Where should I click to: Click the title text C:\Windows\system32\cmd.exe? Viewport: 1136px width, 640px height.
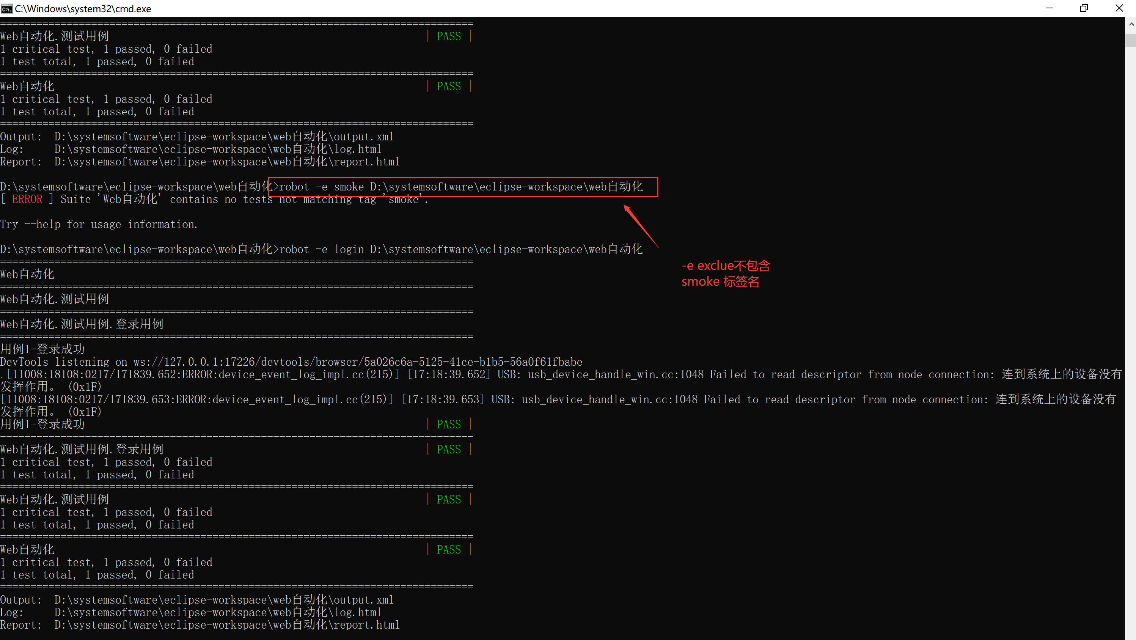[x=83, y=8]
